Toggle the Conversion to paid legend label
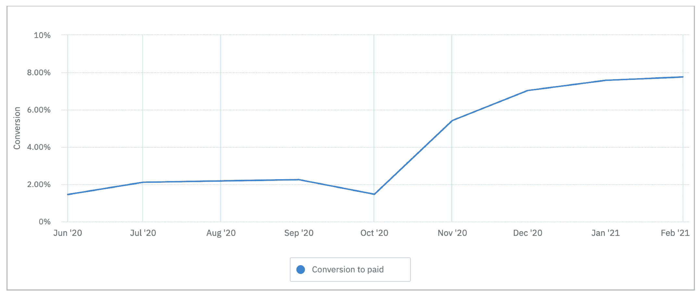Screen dimensions: 700x296 [348, 269]
